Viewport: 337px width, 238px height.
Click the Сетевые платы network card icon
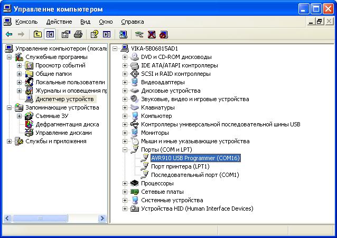tap(135, 192)
